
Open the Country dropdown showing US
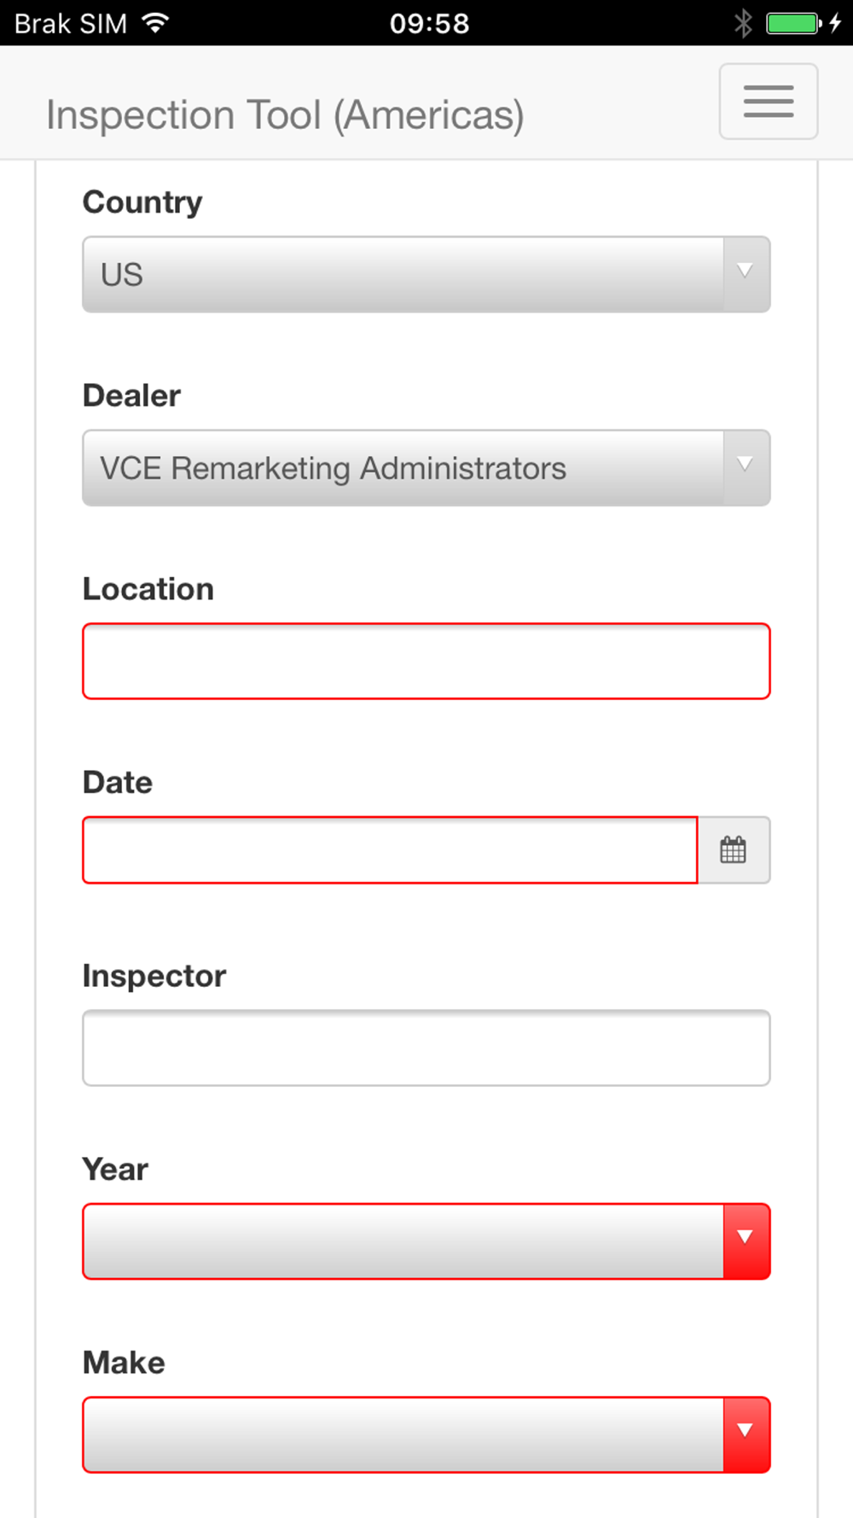tap(403, 274)
